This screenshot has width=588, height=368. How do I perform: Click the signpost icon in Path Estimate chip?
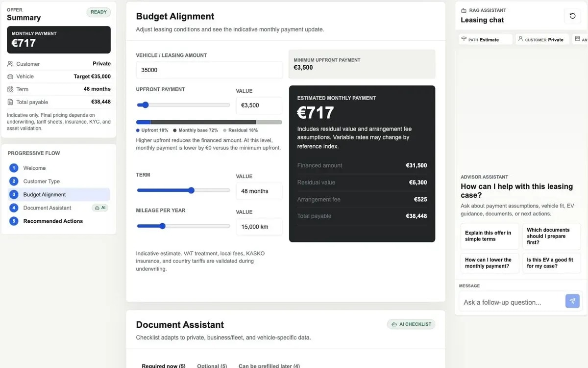point(464,39)
